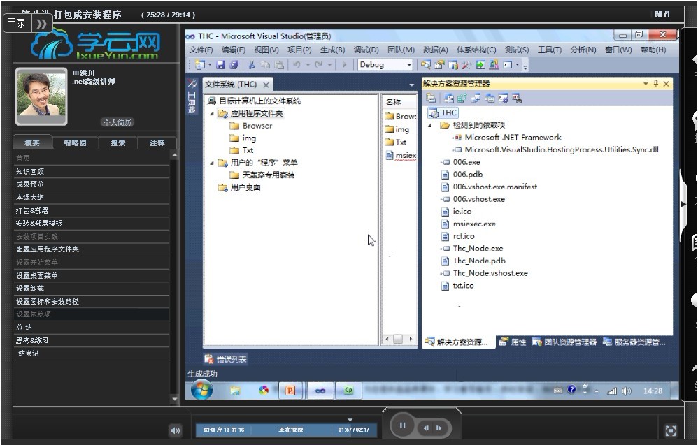Click Registry Editor icon in Solution Explorer
This screenshot has height=445, width=698.
coord(462,99)
